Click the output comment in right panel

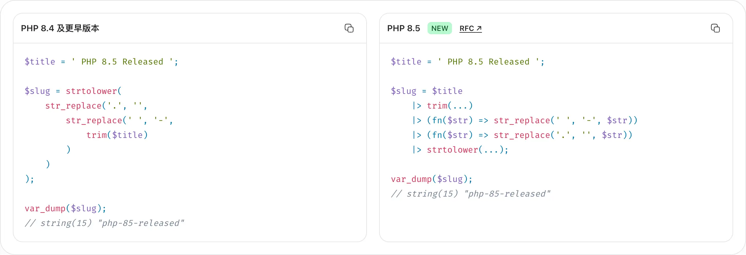[470, 194]
